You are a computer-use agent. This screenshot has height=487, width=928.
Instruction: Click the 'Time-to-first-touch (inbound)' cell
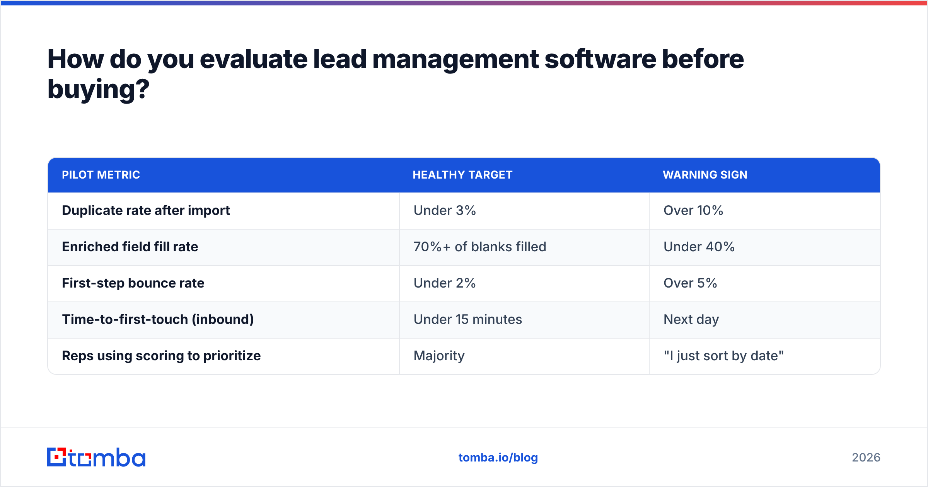point(223,320)
